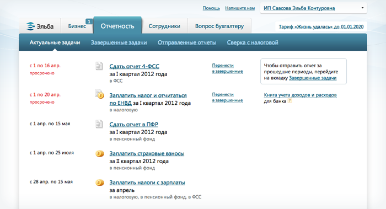Screen dimensions: 386x209
Task: Click the за апрель text
Action: 122,190
